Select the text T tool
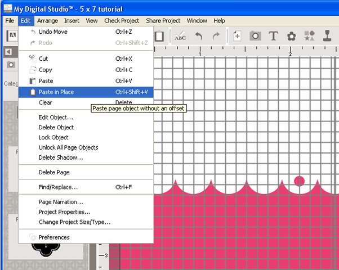Viewport: 339px width, 270px height. coord(273,36)
